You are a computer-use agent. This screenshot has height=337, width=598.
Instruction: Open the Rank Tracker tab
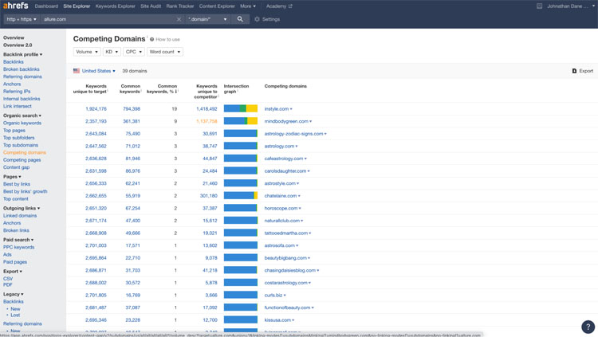(x=180, y=6)
